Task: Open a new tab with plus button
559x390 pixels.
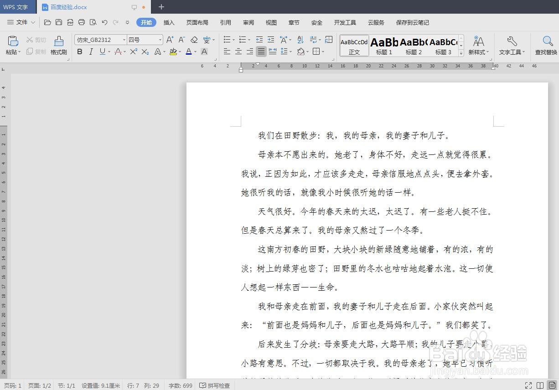Action: pyautogui.click(x=161, y=7)
